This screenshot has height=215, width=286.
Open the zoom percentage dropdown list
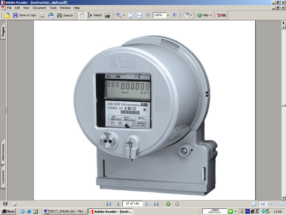tap(168, 15)
